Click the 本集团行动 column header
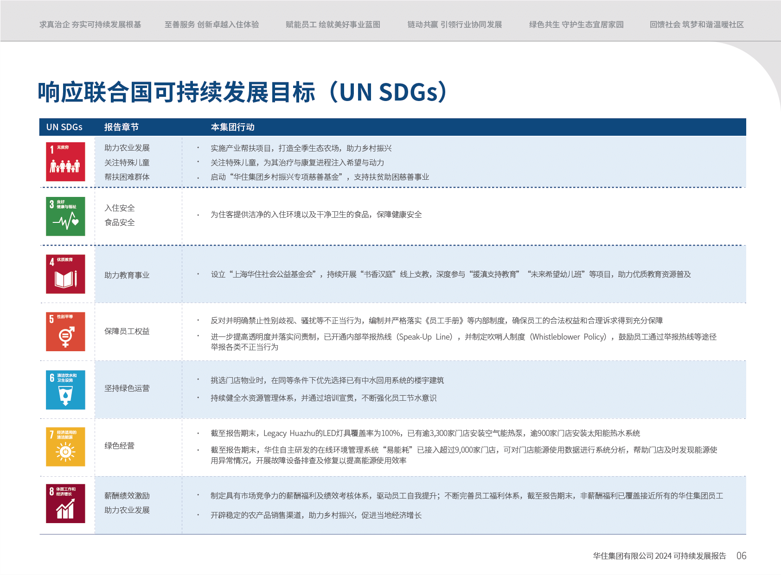Image resolution: width=781 pixels, height=575 pixels. (x=232, y=127)
